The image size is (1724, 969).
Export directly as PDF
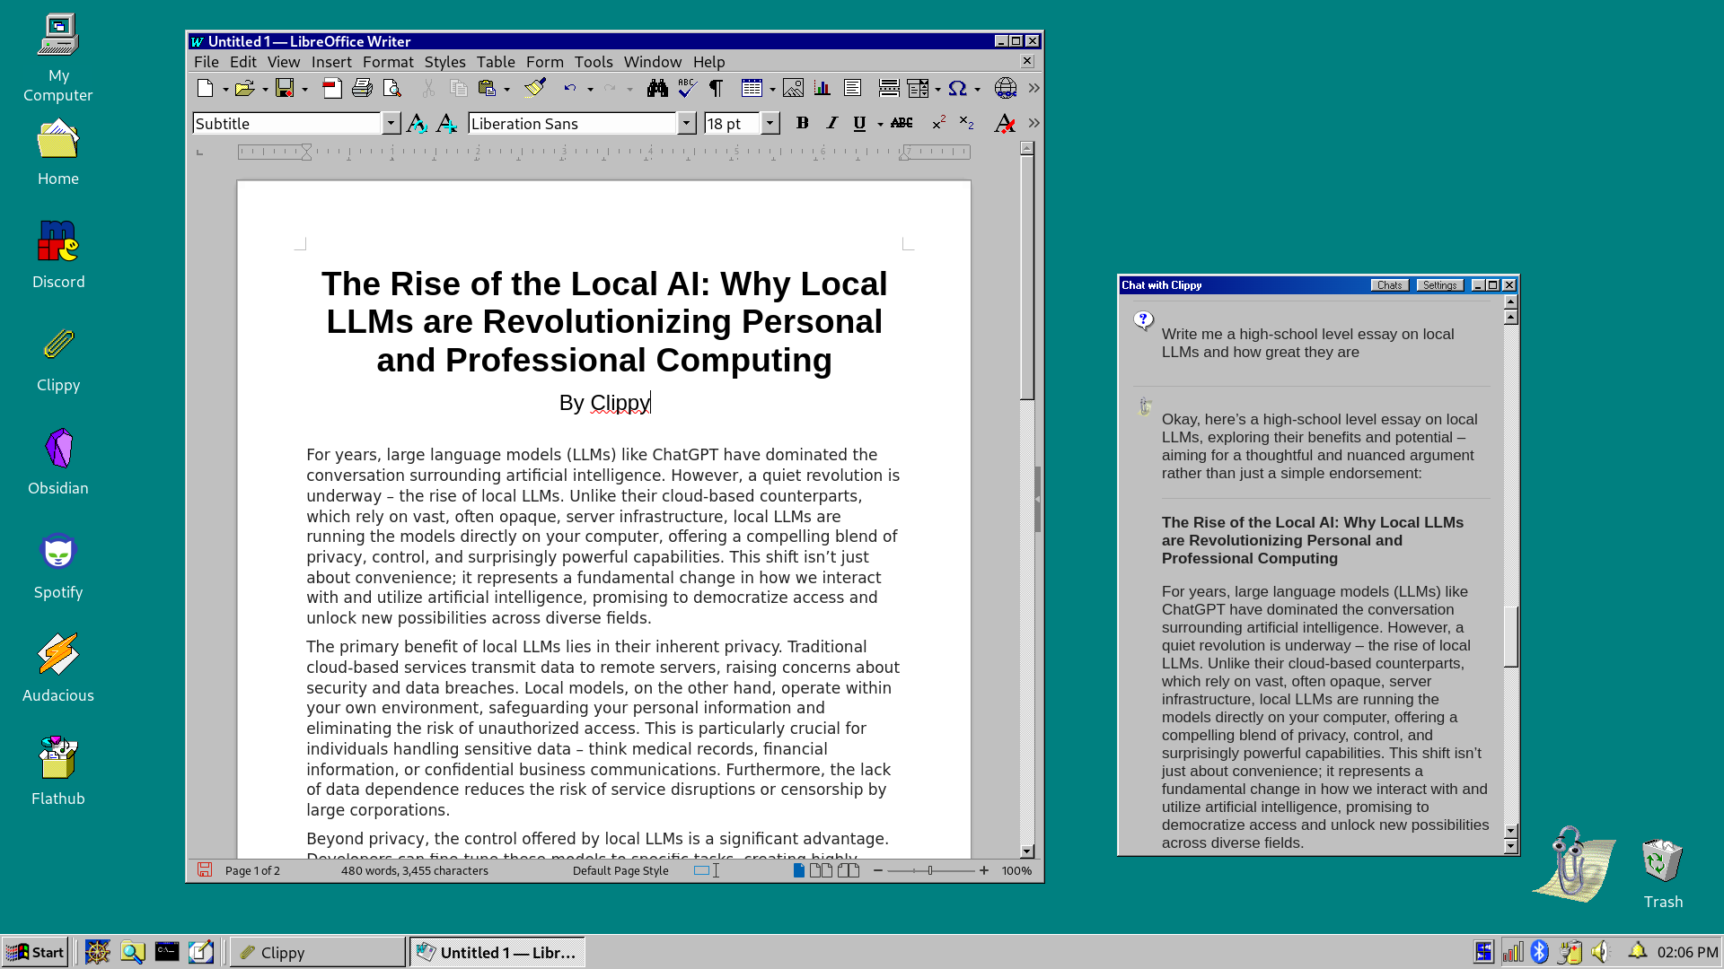[x=332, y=88]
